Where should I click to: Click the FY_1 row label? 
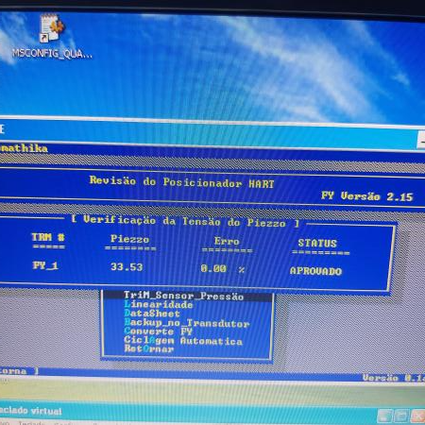[x=45, y=265]
